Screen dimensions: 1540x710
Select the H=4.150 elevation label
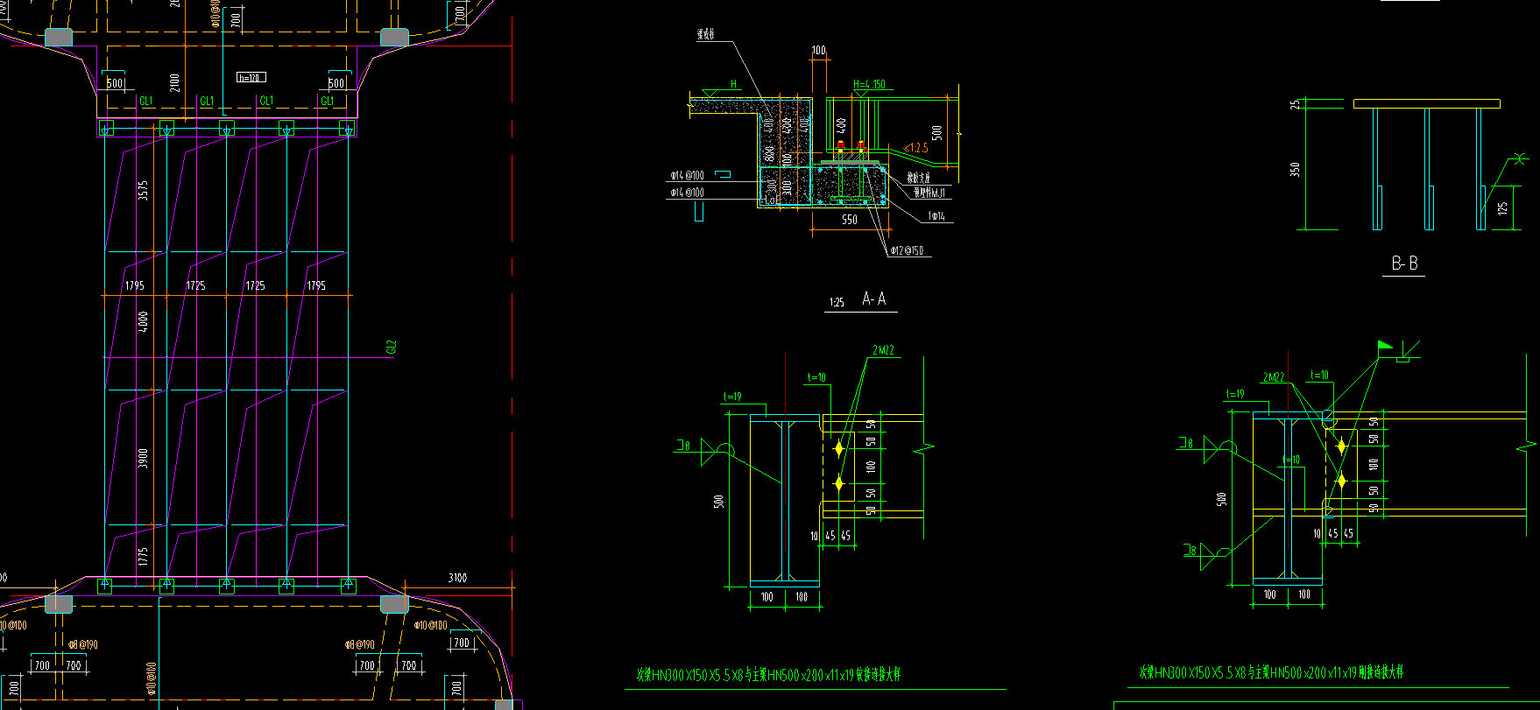(869, 85)
